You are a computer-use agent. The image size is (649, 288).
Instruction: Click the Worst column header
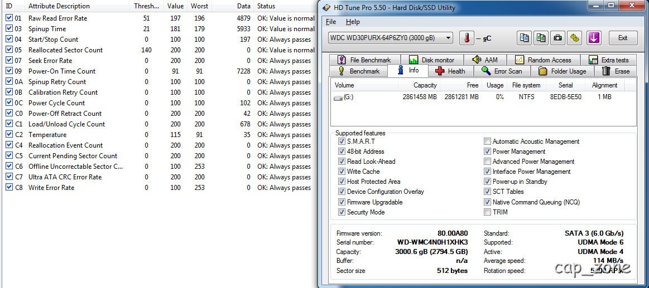(x=199, y=6)
